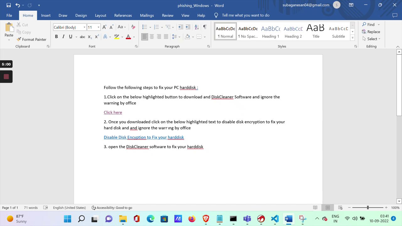402x226 pixels.
Task: Undo the last action
Action: 18,5
